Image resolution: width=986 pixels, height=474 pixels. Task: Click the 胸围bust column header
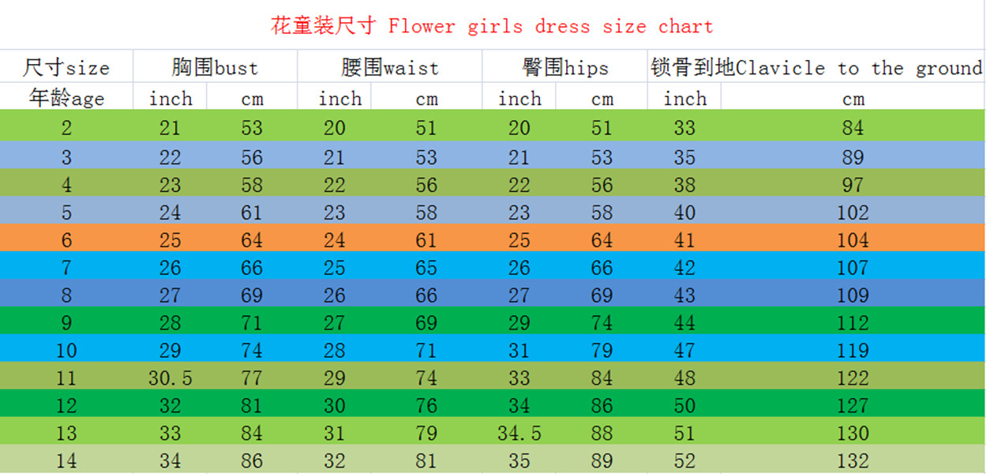pos(215,68)
